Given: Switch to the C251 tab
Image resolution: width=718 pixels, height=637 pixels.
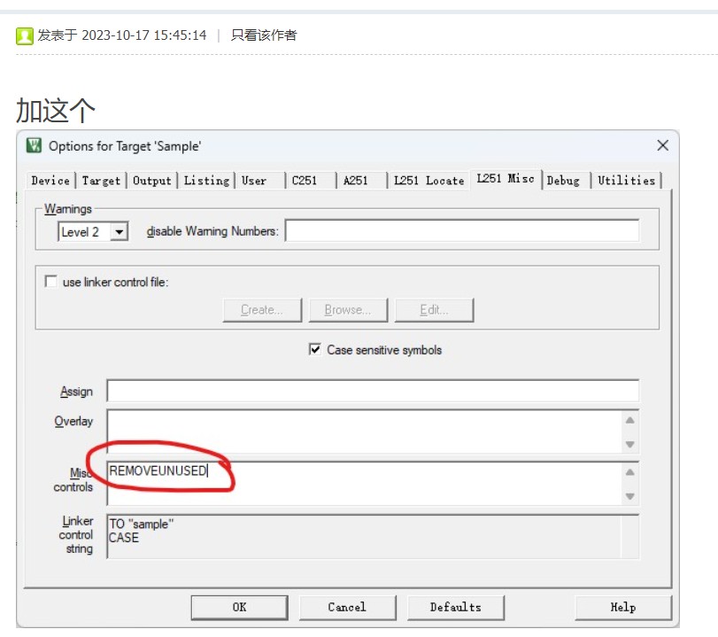Looking at the screenshot, I should (304, 181).
